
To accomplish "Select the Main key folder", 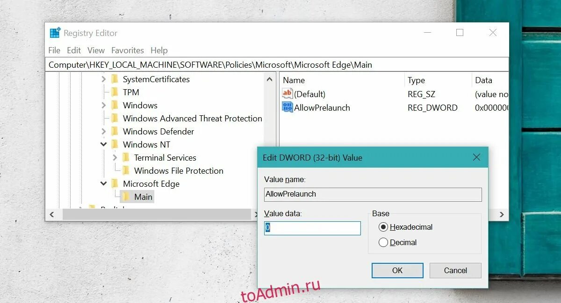I will click(137, 197).
